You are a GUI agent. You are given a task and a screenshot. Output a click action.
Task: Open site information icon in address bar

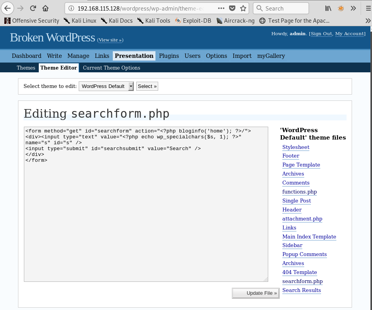coord(71,8)
